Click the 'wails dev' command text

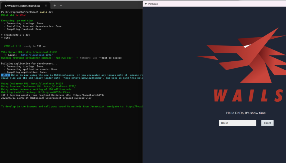point(46,12)
